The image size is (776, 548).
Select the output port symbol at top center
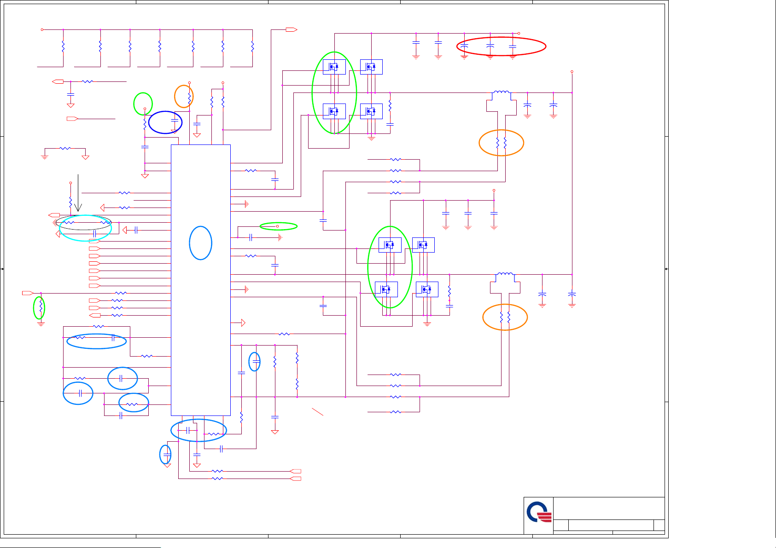click(291, 30)
